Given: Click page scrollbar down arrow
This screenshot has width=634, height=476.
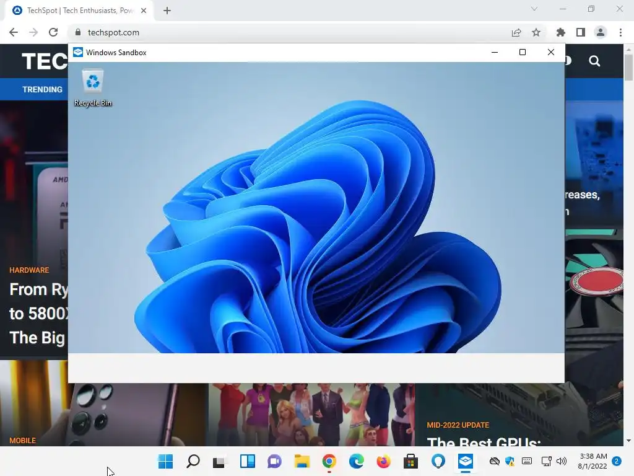Looking at the screenshot, I should 629,441.
